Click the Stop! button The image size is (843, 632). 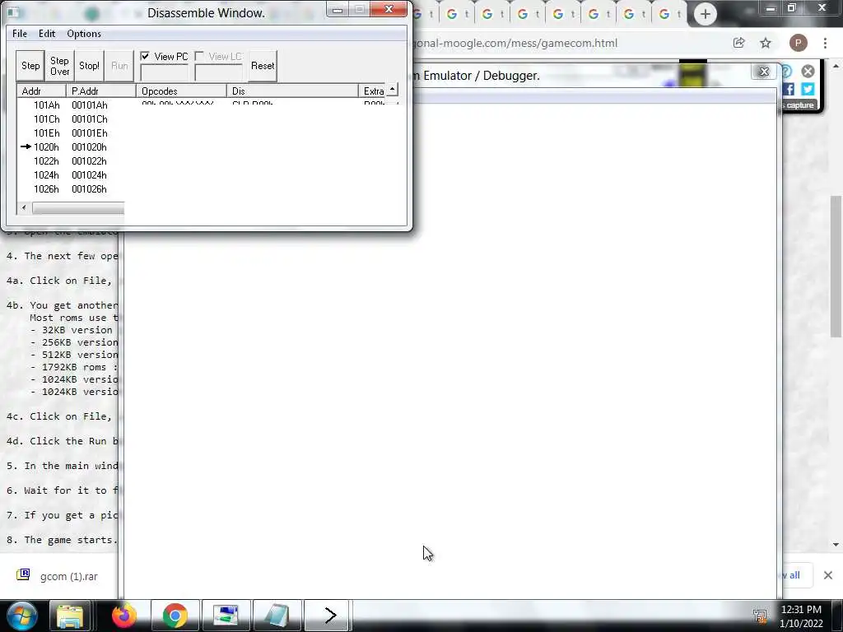(x=89, y=66)
